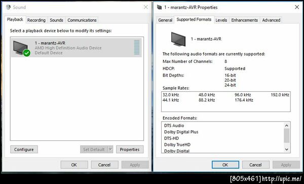Viewport: 304px width, 184px height.
Task: Open the Enhancements tab
Action: (245, 20)
